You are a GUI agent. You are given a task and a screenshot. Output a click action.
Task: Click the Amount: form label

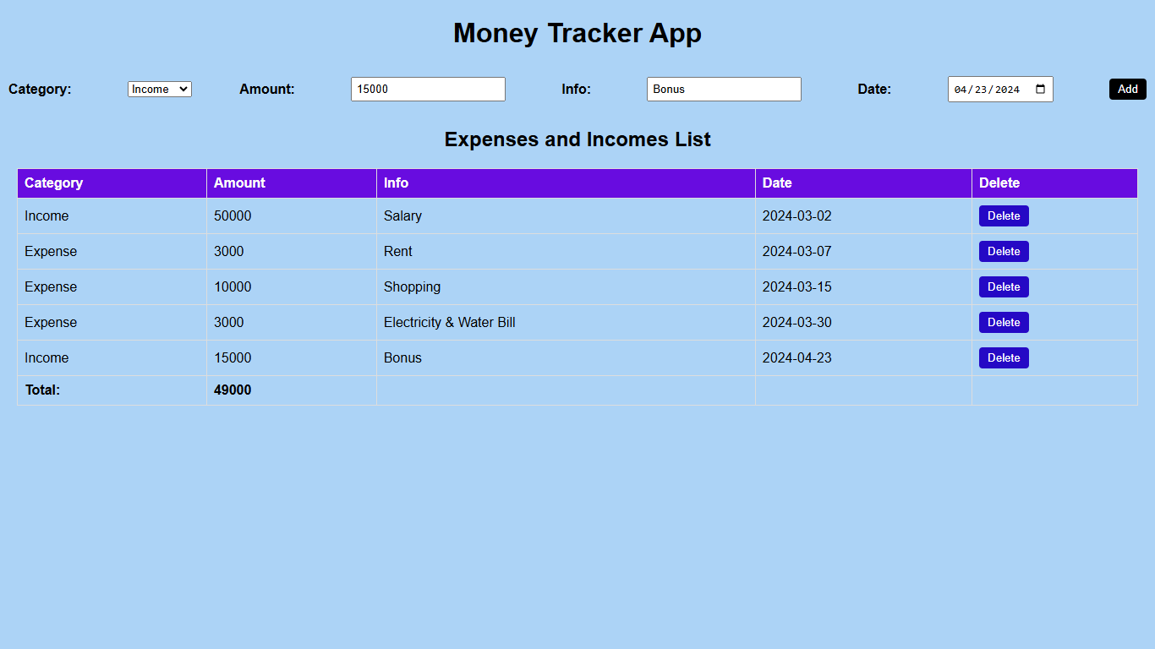point(267,89)
